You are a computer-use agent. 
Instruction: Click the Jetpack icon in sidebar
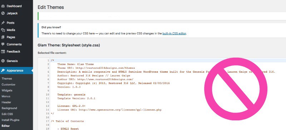click(x=3, y=13)
